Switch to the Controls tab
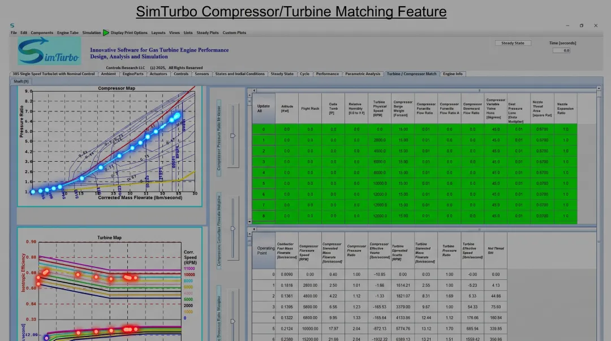Image resolution: width=611 pixels, height=341 pixels. (x=181, y=74)
